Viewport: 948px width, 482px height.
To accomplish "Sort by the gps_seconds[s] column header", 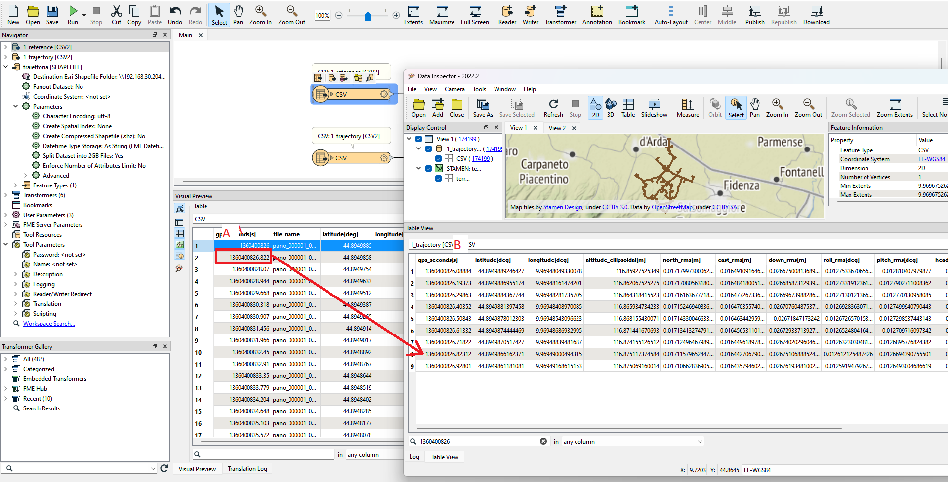I will coord(438,260).
